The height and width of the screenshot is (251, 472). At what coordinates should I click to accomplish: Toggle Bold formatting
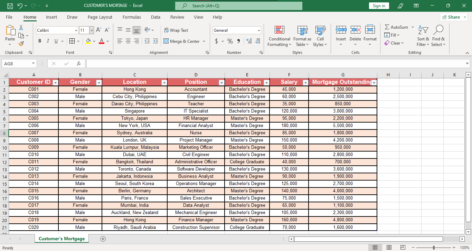click(39, 41)
